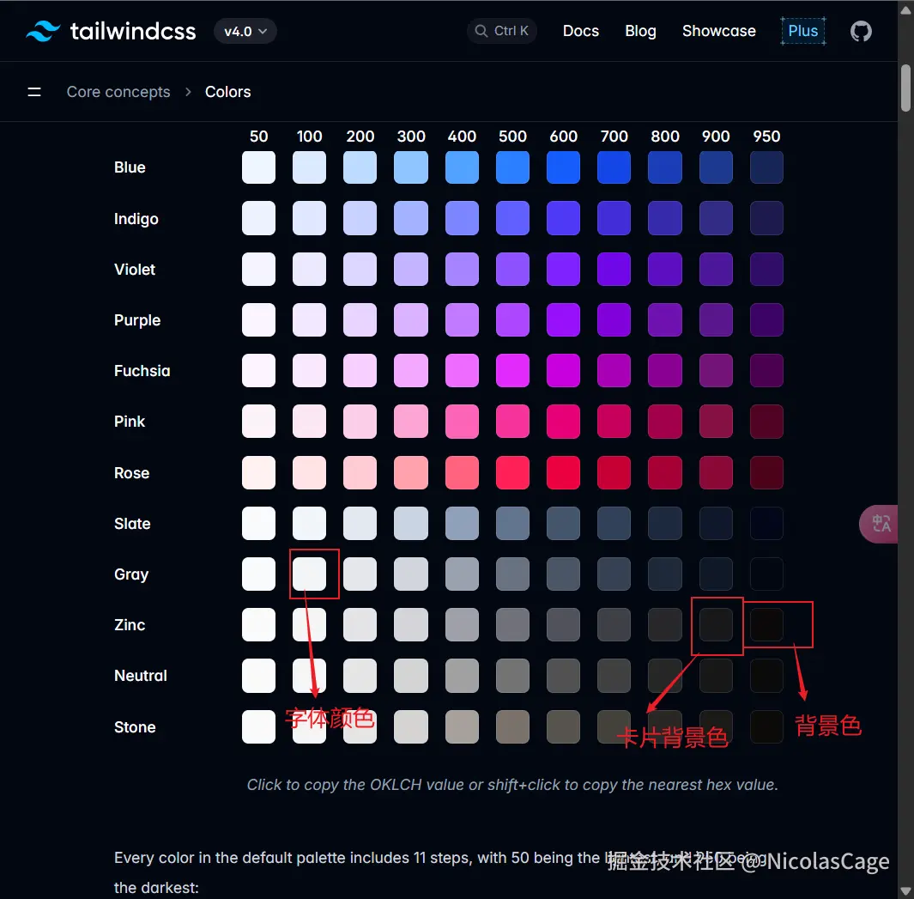Pick the Purple 500 swatch
This screenshot has height=899, width=914.
coord(512,319)
